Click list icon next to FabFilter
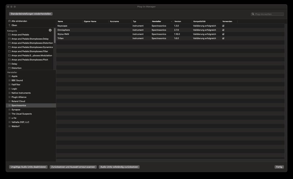Viewport: 293px width, 179px height. (9, 84)
